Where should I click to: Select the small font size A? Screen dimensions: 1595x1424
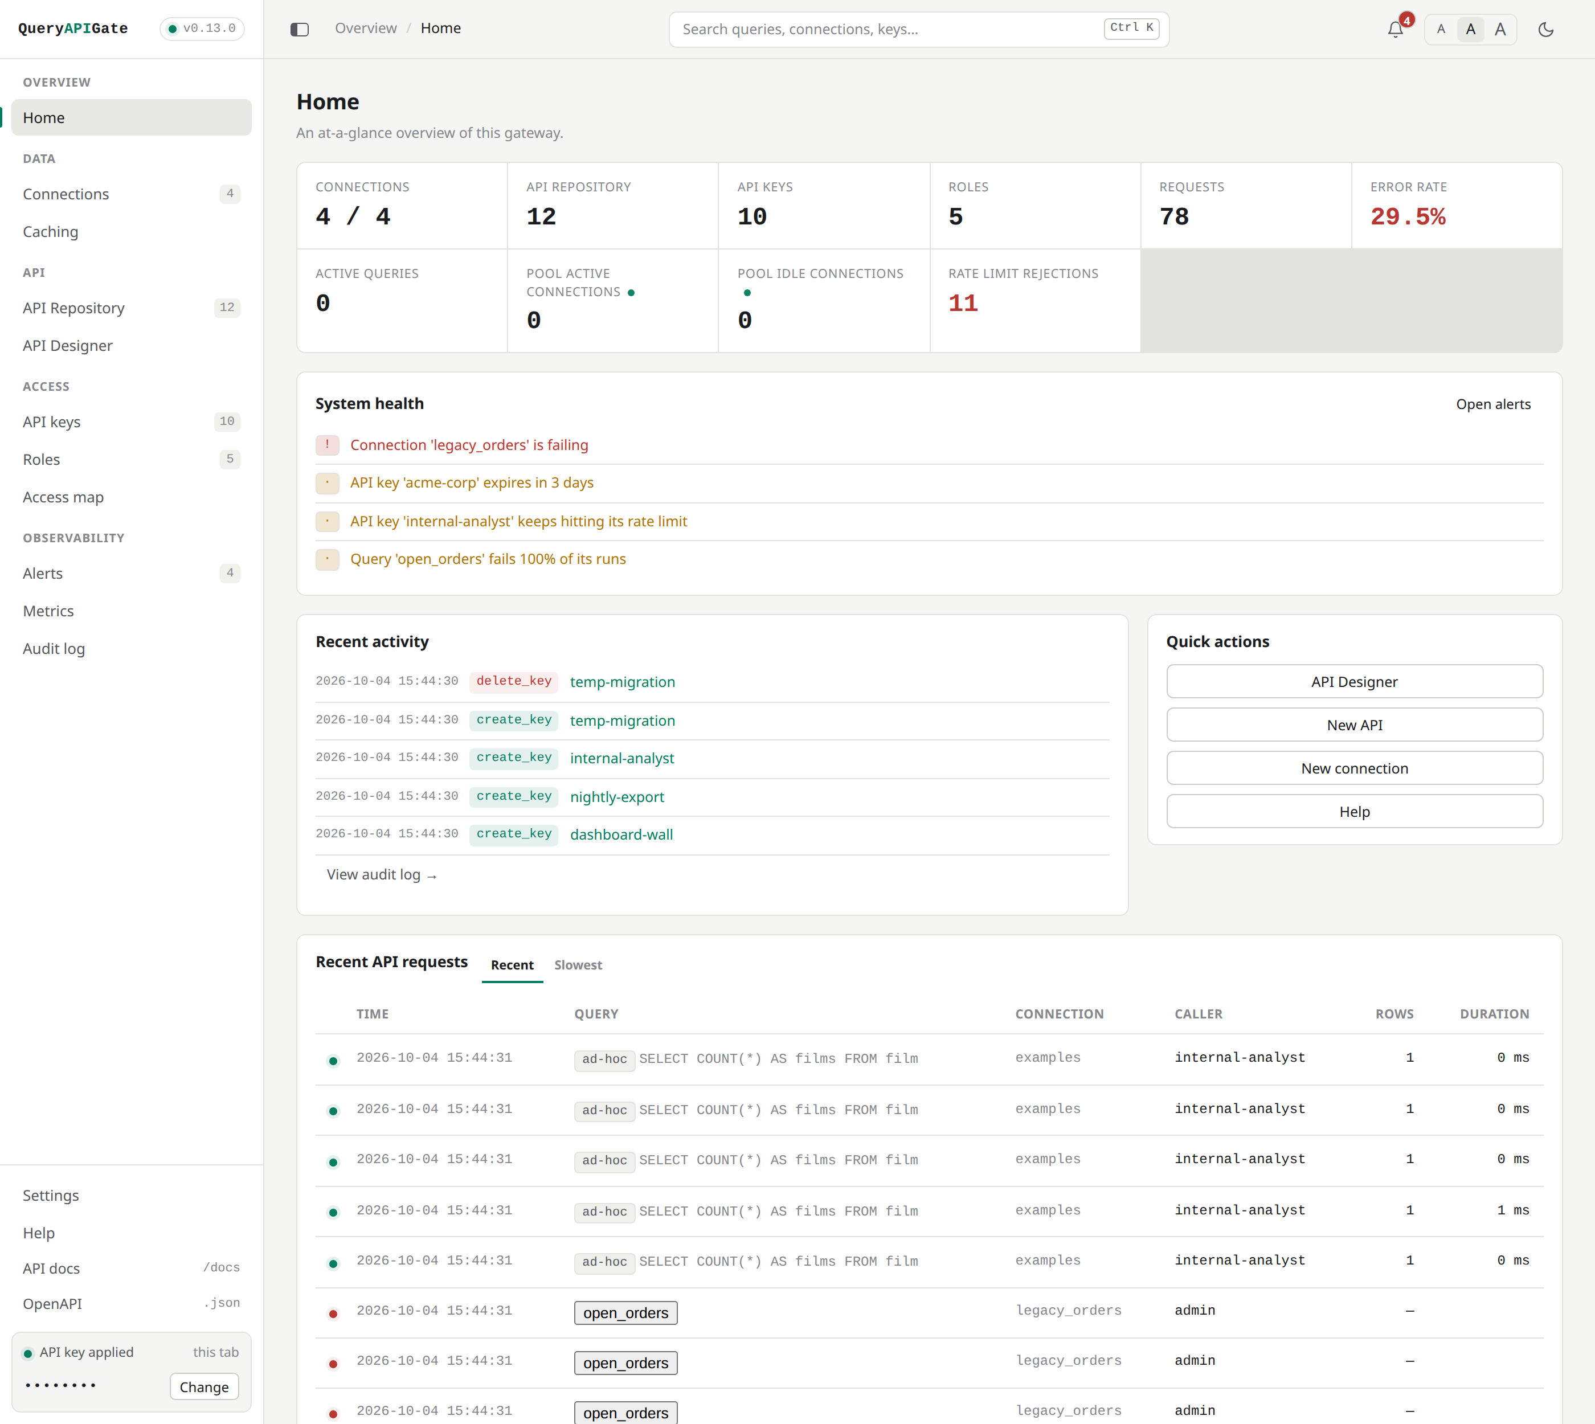1441,29
